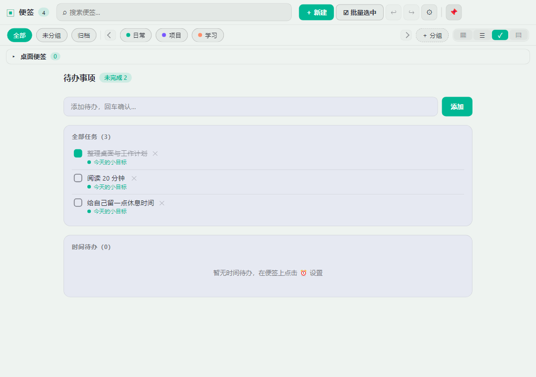Click the right chevron before + 分组
The height and width of the screenshot is (377, 536).
[407, 35]
